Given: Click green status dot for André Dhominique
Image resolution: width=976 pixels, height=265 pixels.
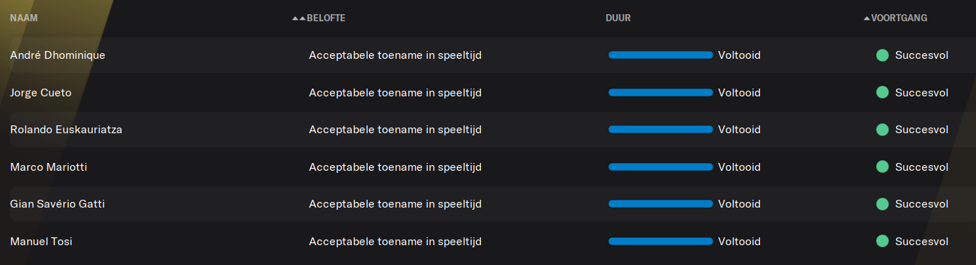Looking at the screenshot, I should (883, 55).
